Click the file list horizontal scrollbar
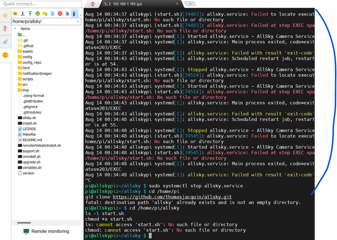 (24, 223)
